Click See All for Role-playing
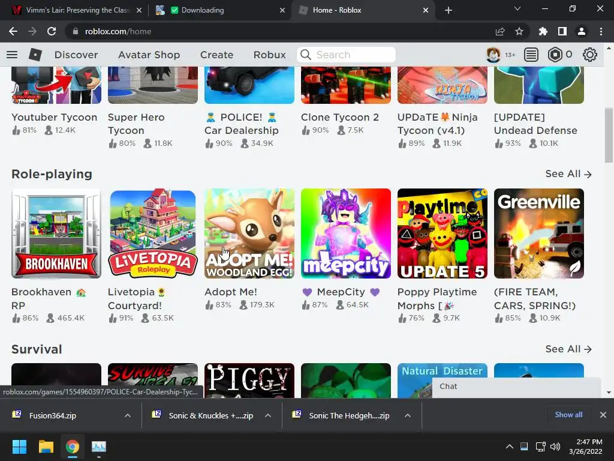This screenshot has width=614, height=461. click(568, 174)
